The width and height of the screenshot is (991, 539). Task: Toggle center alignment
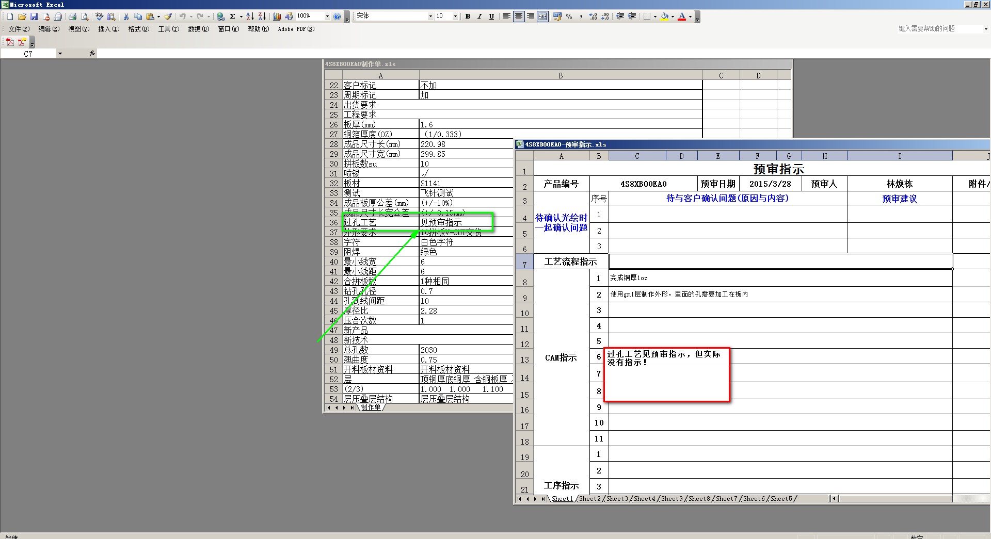[x=519, y=17]
